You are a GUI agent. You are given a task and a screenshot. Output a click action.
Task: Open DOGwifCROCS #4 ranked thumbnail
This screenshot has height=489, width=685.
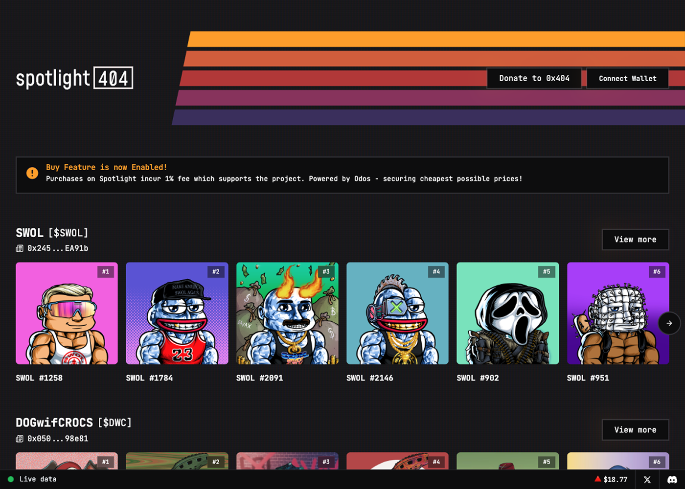click(x=397, y=461)
